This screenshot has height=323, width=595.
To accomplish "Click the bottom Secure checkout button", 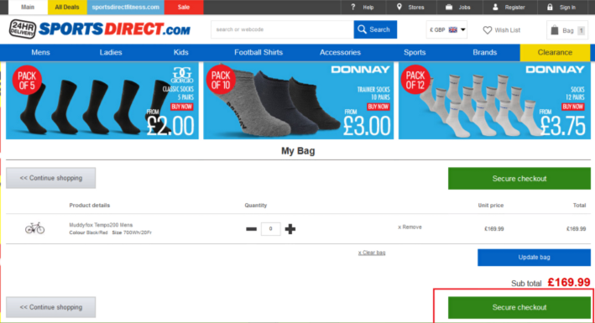I will (519, 307).
